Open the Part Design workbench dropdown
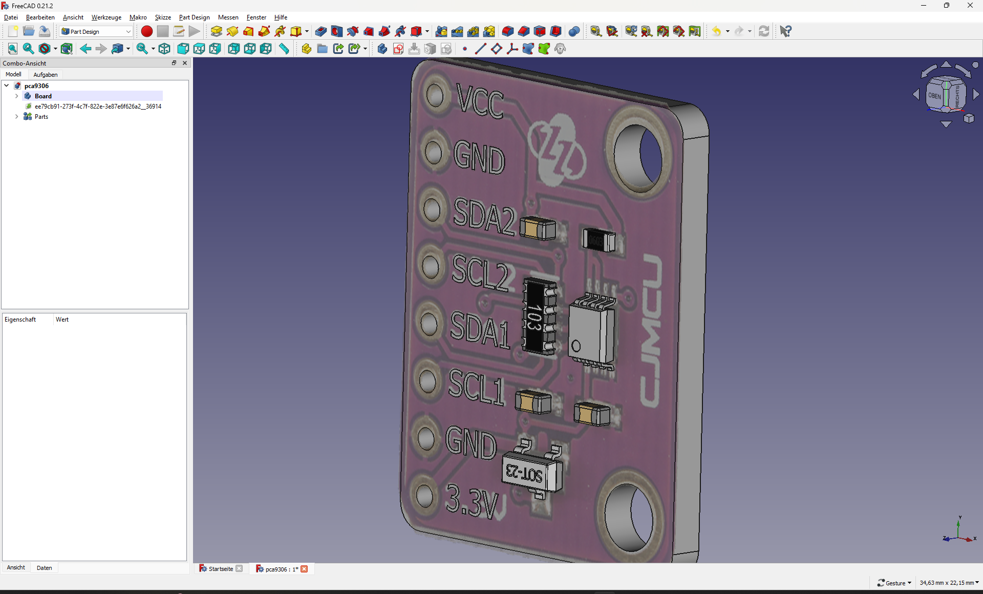 96,31
